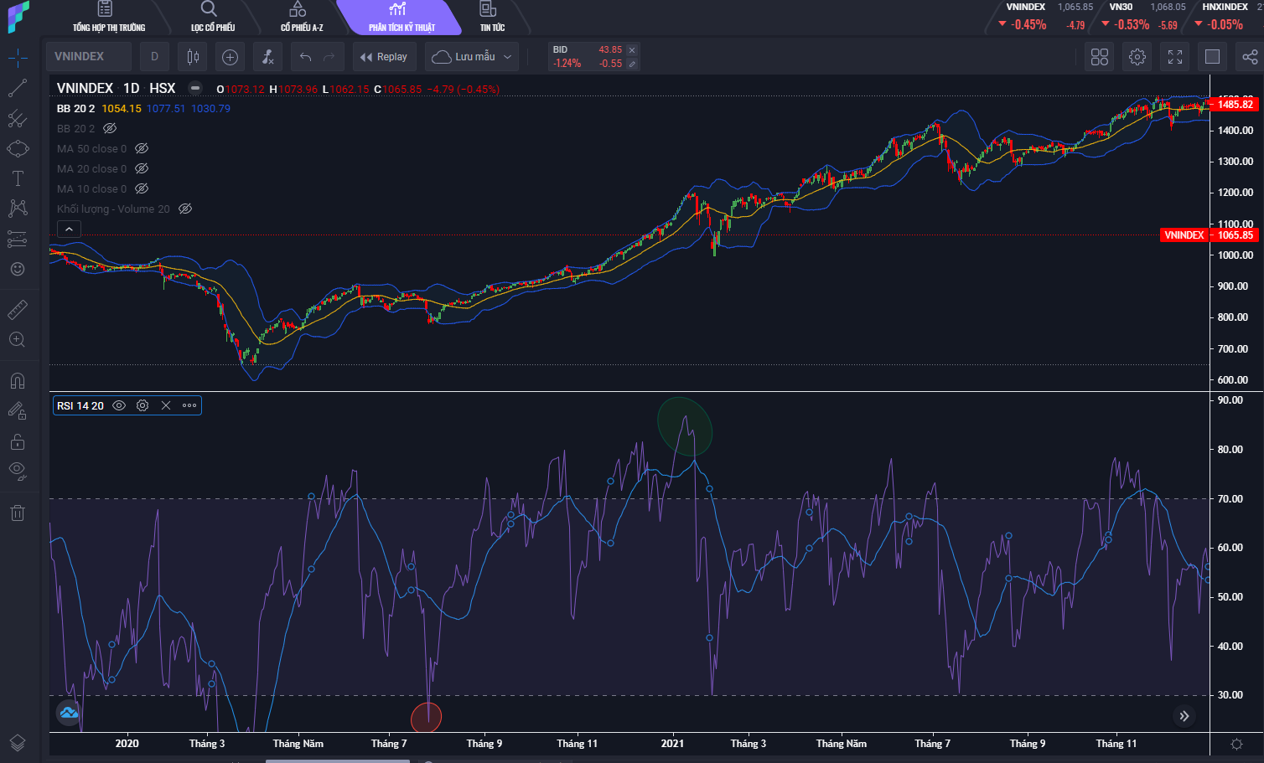Viewport: 1264px width, 763px height.
Task: Click the share chart icon
Action: (x=1250, y=57)
